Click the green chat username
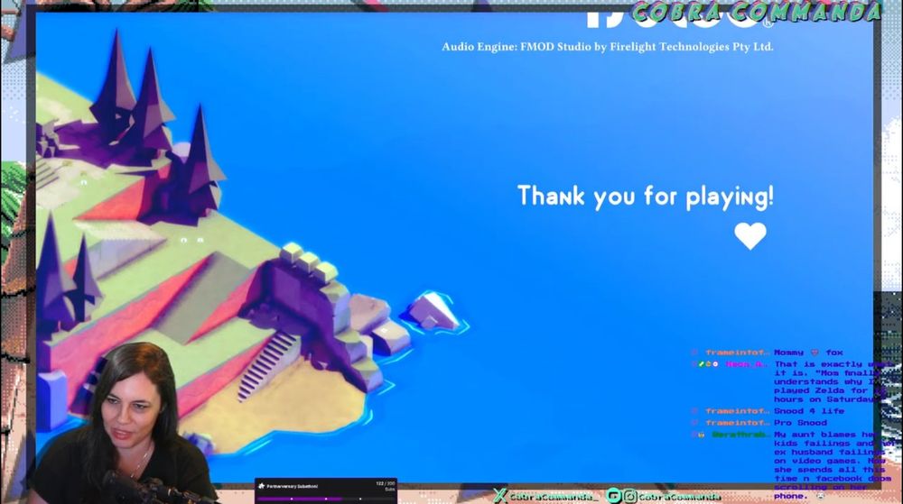 click(740, 435)
